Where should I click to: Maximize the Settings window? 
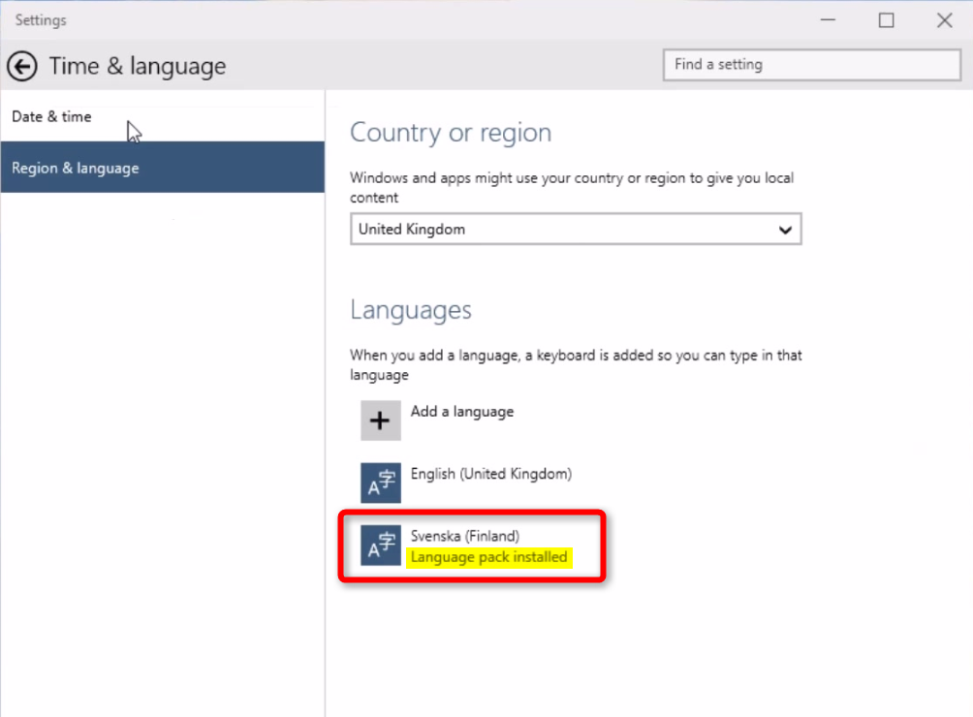[886, 20]
